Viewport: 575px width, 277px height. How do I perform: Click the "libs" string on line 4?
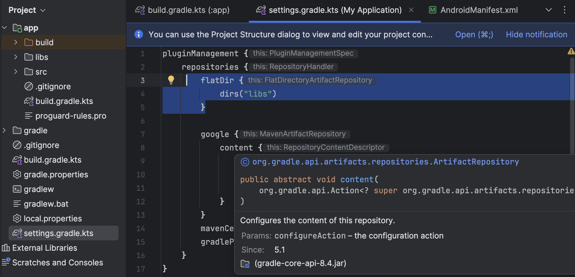[257, 94]
